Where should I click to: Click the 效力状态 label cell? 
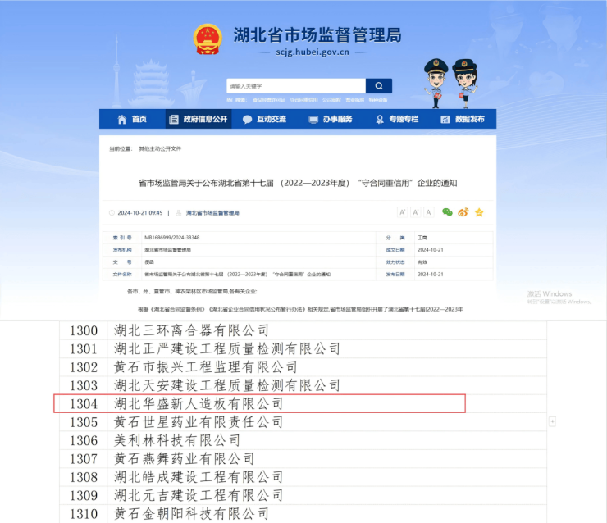pyautogui.click(x=395, y=261)
